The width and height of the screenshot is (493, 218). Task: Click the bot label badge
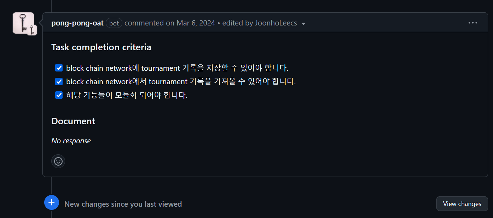click(114, 23)
